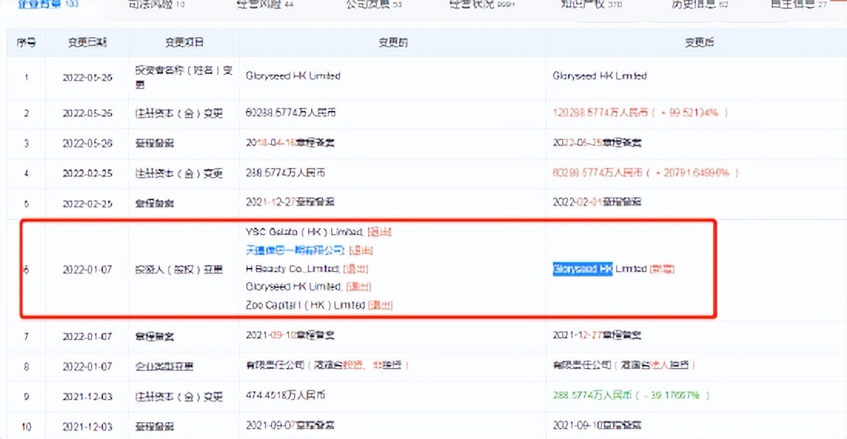Viewport: 847px width, 439px height.
Task: Click row 1 item 投资者名称(姓名)变更
Action: pyautogui.click(x=184, y=77)
